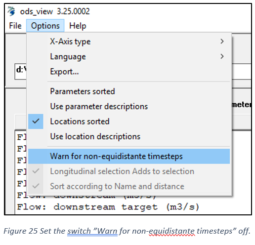The width and height of the screenshot is (255, 245).
Task: Enable the Parameters sorted option
Action: [x=129, y=91]
